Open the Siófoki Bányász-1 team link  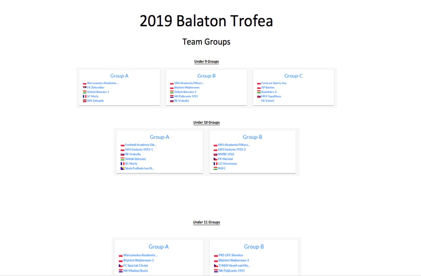[x=98, y=92]
